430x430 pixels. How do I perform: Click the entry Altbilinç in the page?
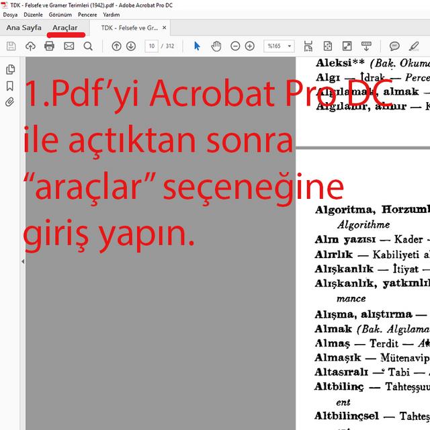click(339, 387)
